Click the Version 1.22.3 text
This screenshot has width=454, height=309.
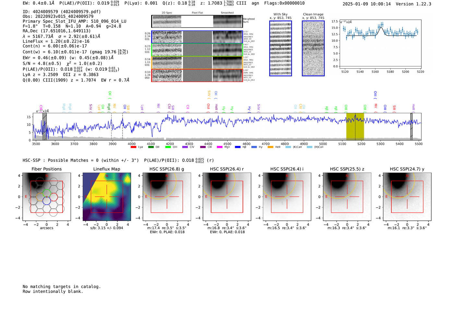click(413, 4)
